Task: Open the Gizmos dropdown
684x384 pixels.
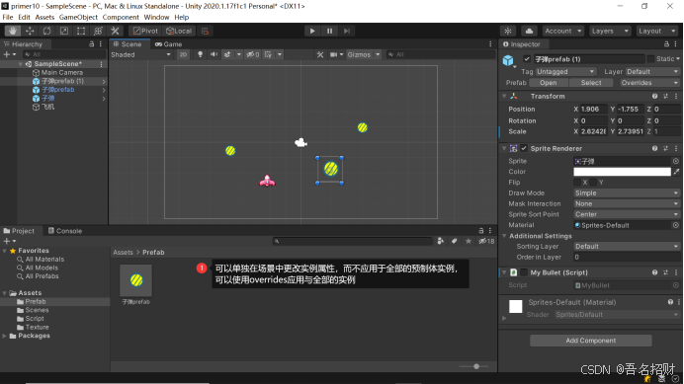Action: pyautogui.click(x=364, y=54)
